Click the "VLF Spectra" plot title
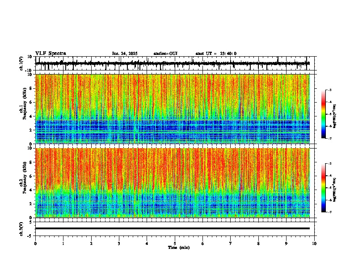The height and width of the screenshot is (273, 354). point(51,54)
